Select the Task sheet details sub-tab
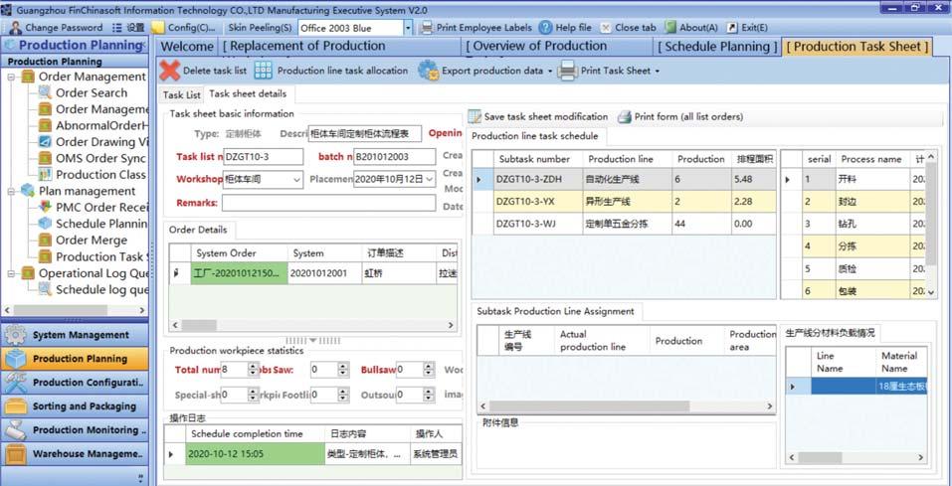952x486 pixels. [249, 94]
